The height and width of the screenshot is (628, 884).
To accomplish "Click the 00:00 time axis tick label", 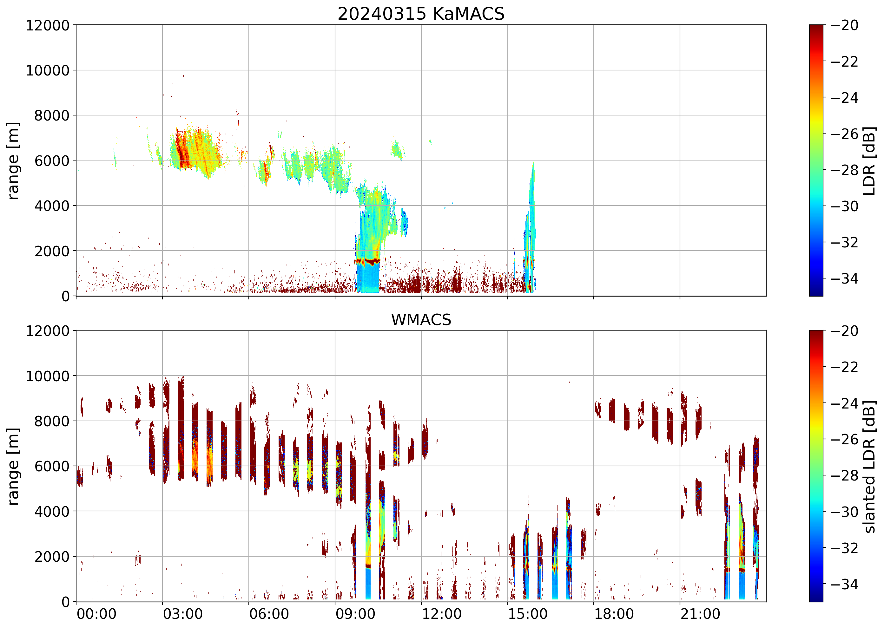I will pos(96,614).
